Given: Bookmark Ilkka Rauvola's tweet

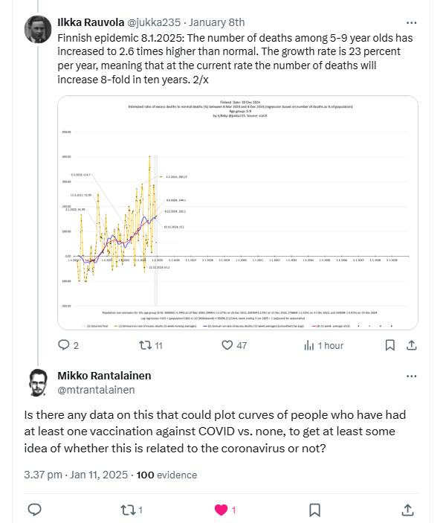Looking at the screenshot, I should pyautogui.click(x=390, y=345).
